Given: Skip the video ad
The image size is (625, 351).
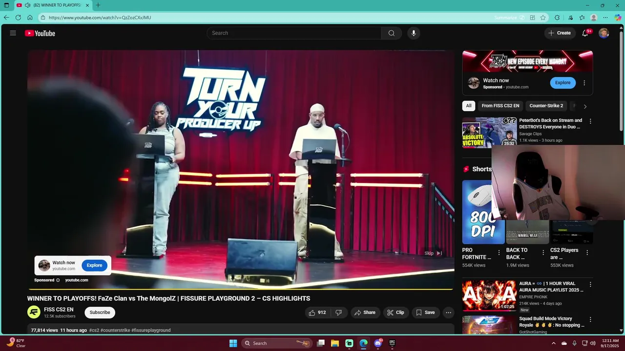Looking at the screenshot, I should tap(433, 253).
